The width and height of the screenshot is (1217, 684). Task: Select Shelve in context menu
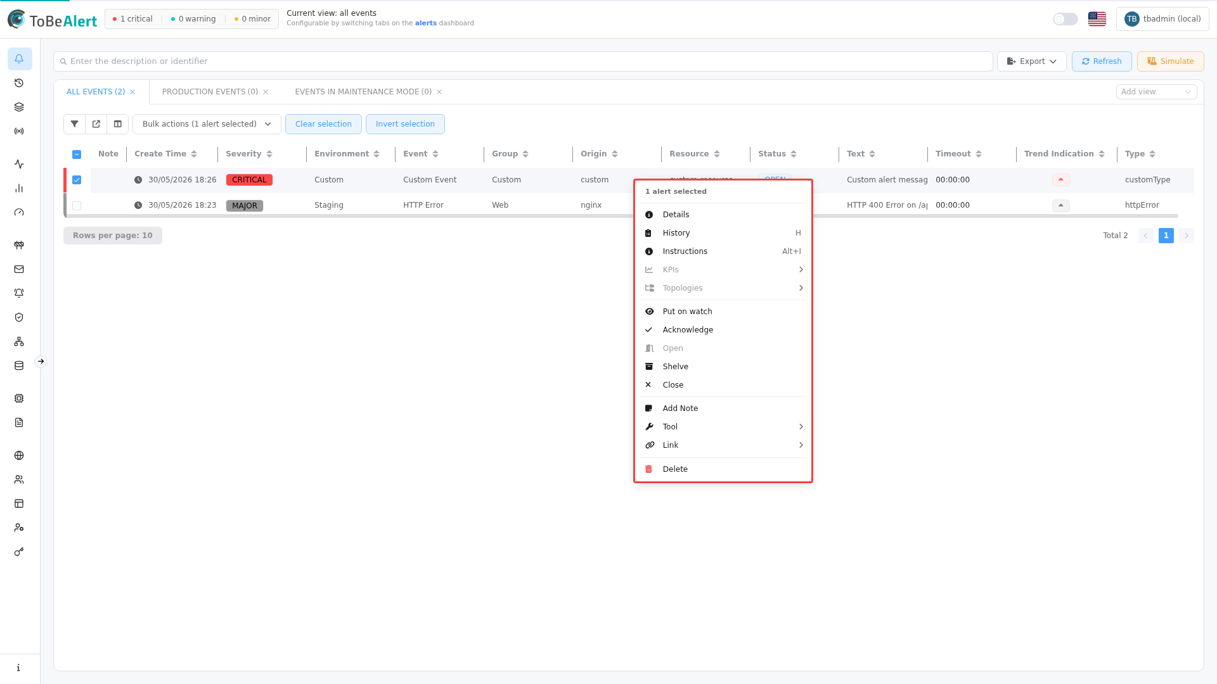point(723,367)
